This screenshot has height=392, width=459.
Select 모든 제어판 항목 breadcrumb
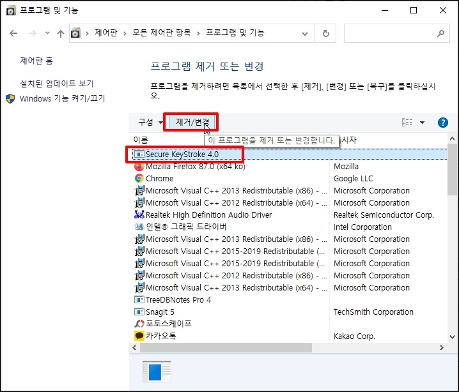pos(161,33)
